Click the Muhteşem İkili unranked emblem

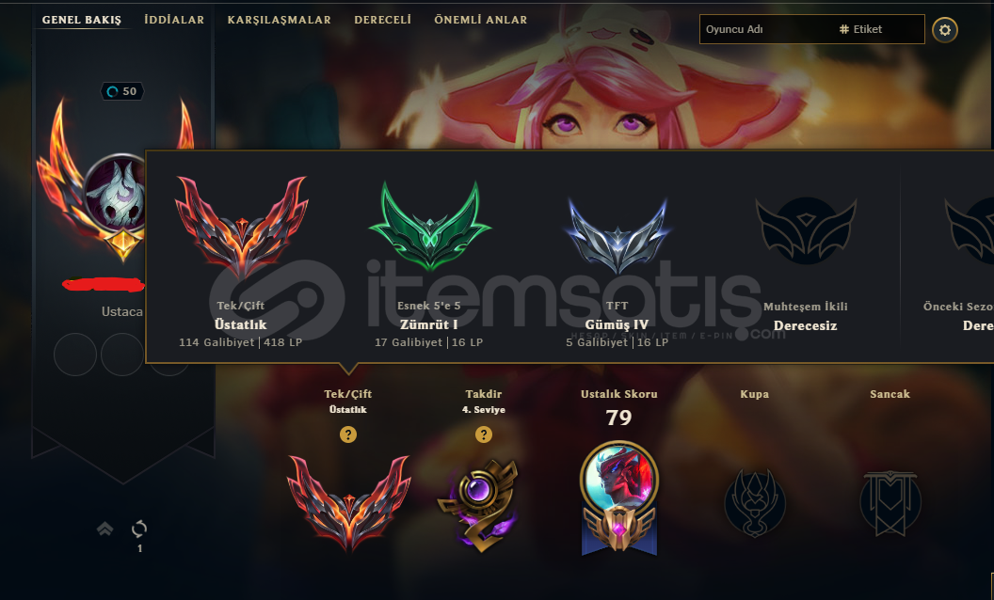tap(806, 230)
